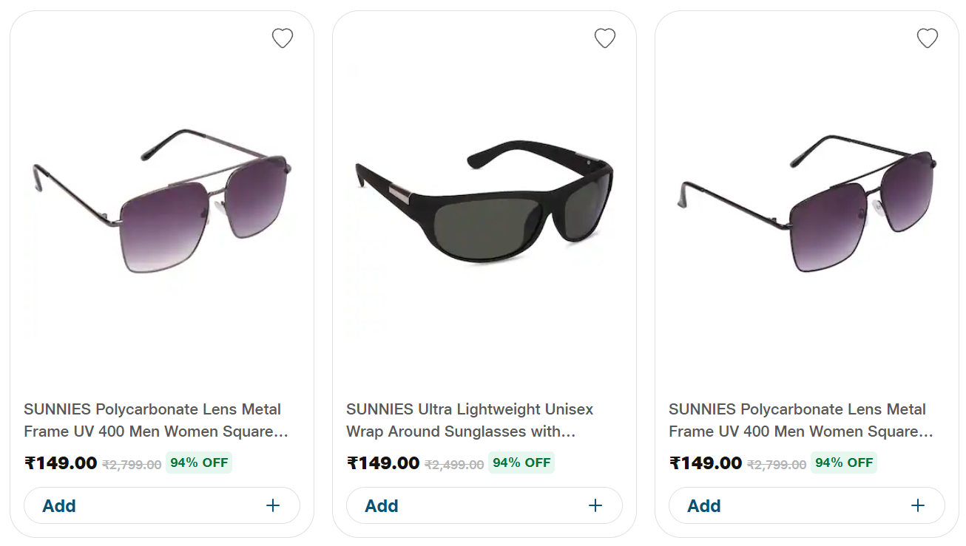The image size is (966, 546).
Task: Click the 94% OFF badge on the grey-frame sunglasses
Action: pos(199,463)
